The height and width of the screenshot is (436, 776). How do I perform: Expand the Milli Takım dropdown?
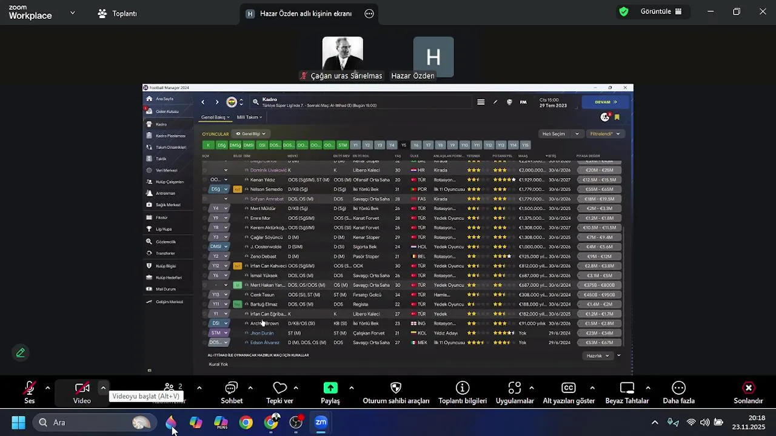click(x=249, y=117)
